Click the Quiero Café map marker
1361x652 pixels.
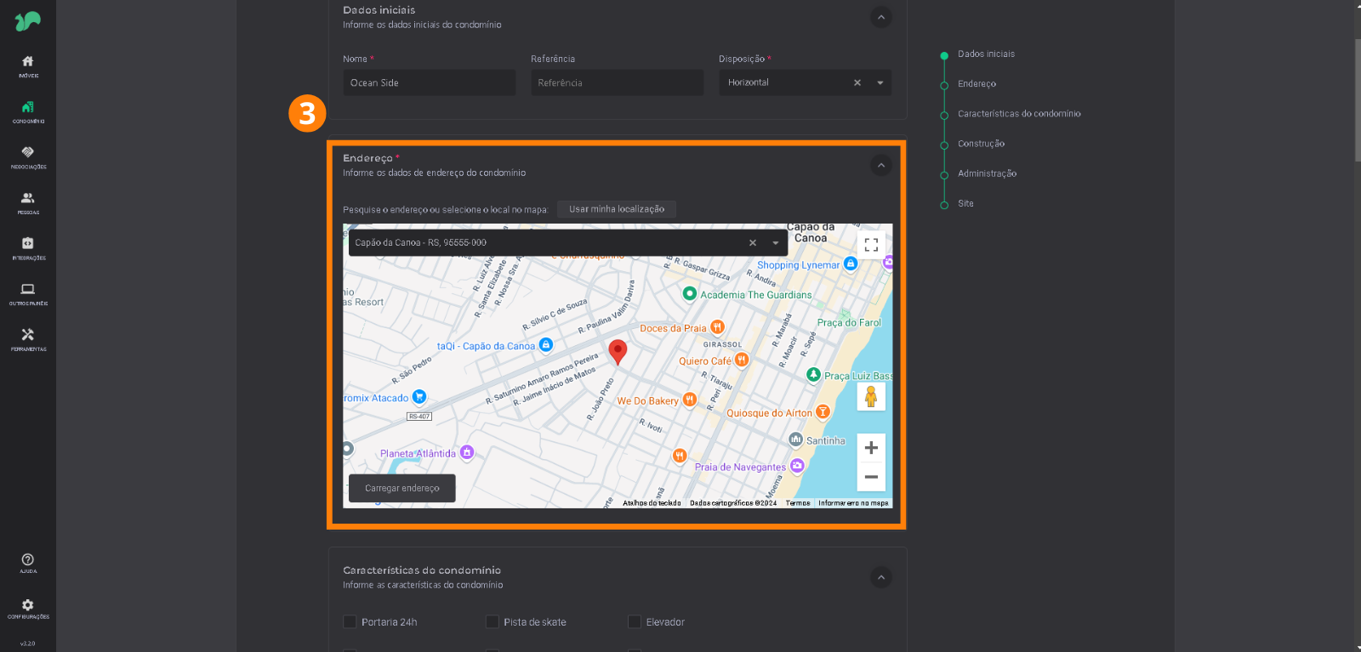[742, 360]
